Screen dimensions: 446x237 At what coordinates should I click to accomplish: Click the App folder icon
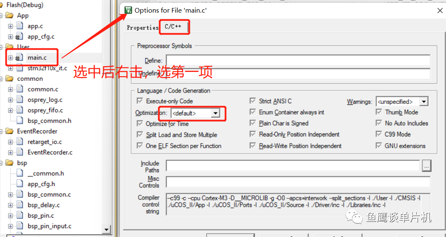[9, 15]
